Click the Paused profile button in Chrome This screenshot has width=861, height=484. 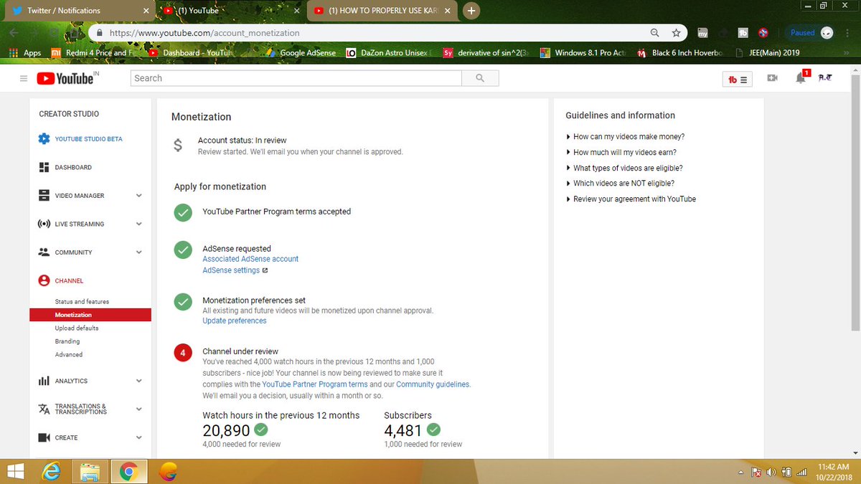point(810,32)
